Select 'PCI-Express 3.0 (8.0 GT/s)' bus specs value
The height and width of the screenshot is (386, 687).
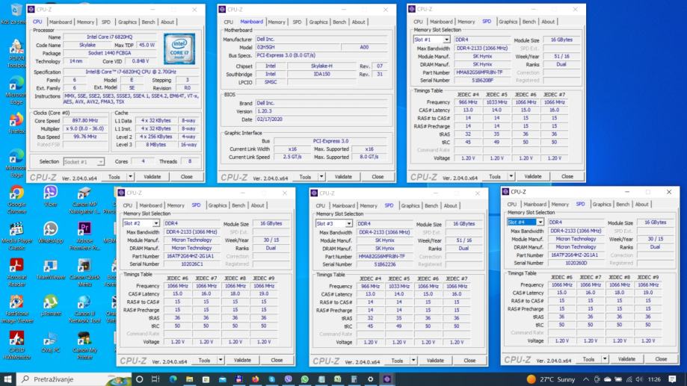(x=321, y=55)
